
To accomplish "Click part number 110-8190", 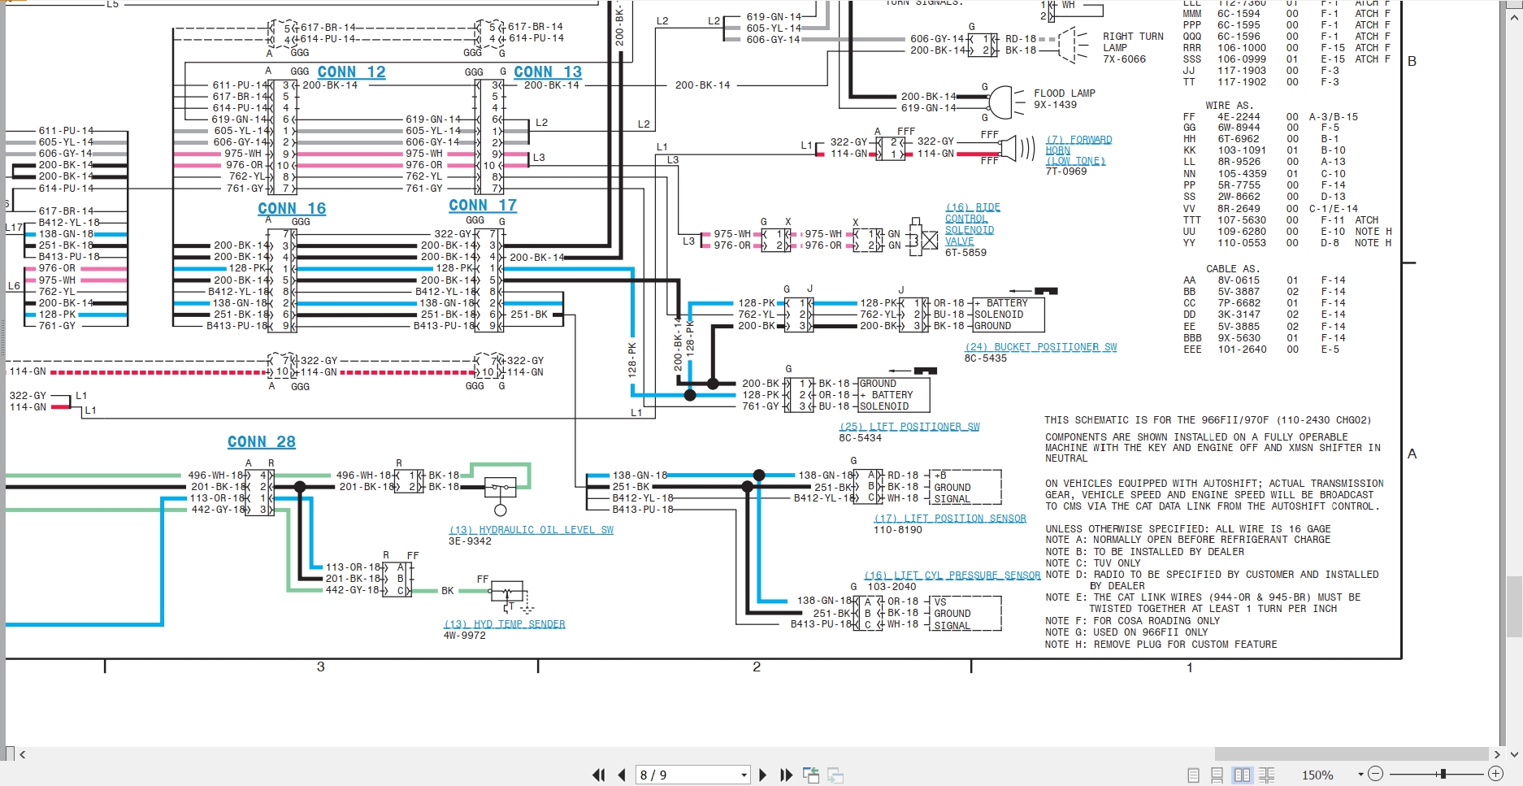I will pyautogui.click(x=898, y=530).
